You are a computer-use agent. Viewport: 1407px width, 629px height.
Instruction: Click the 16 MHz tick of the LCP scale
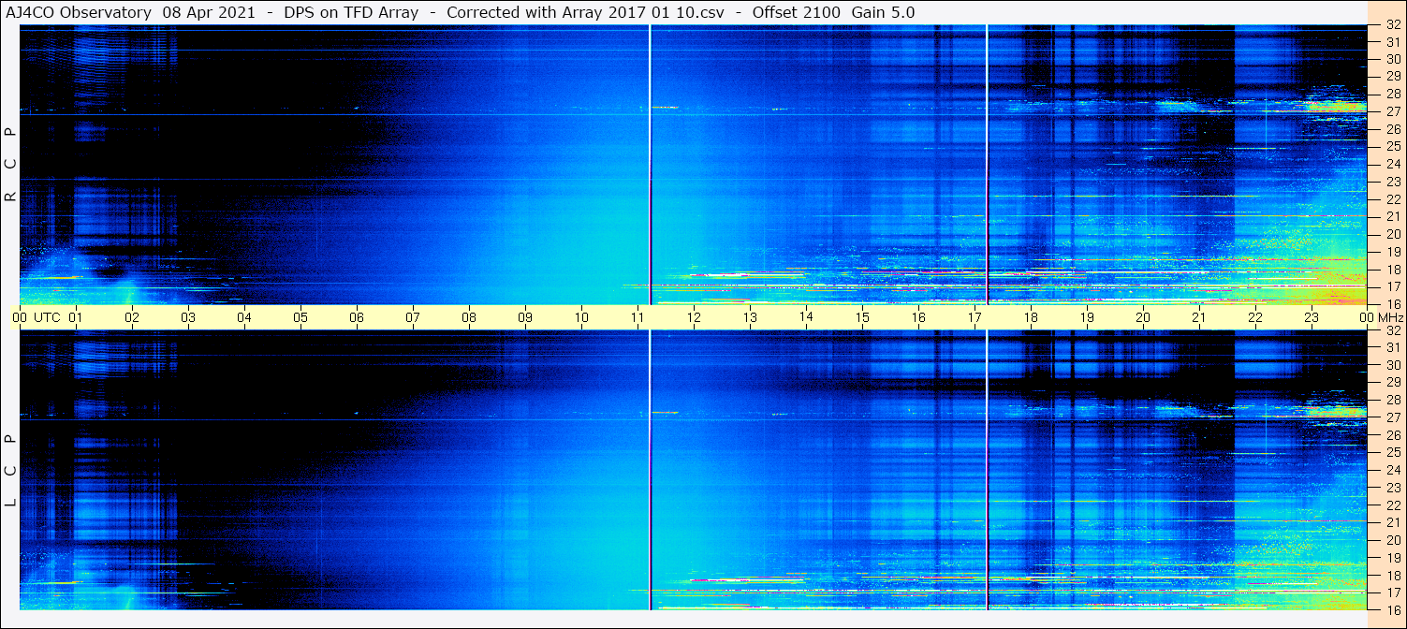(x=1392, y=609)
